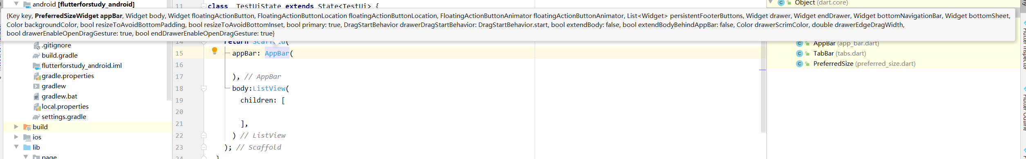The height and width of the screenshot is (159, 1026).
Task: Select the build.gradle file
Action: coord(59,55)
